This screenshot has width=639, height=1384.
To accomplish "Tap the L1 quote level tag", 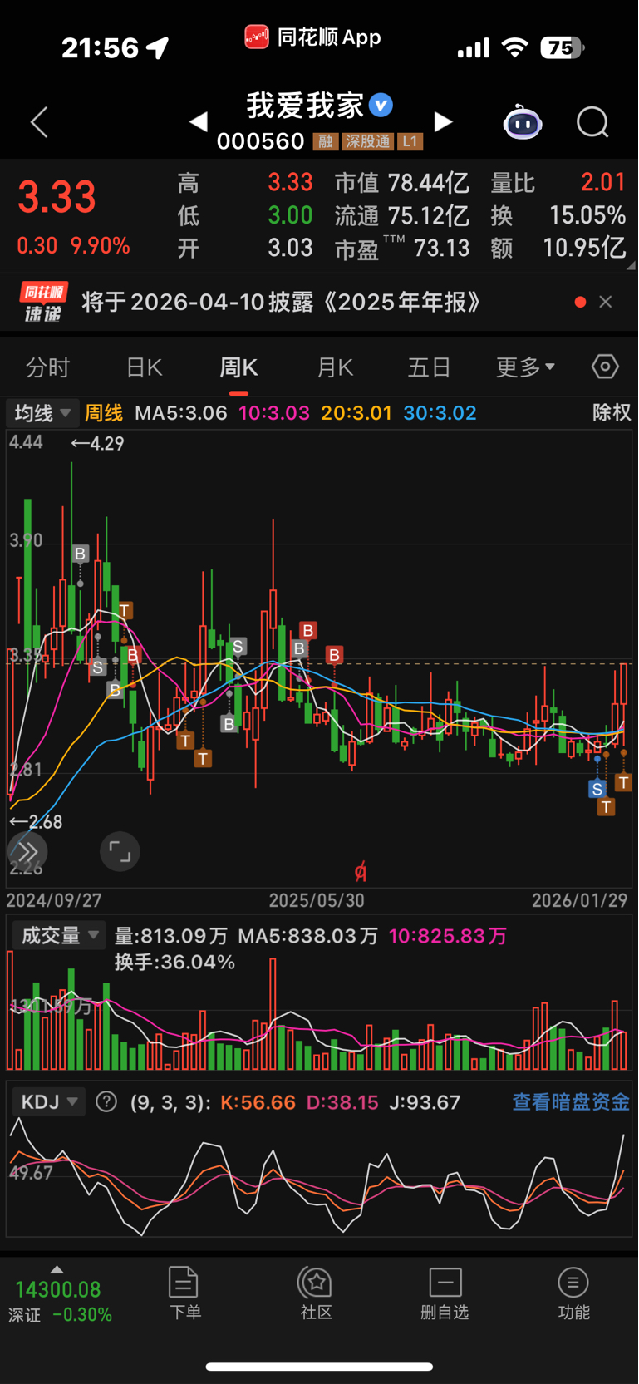I will coord(410,141).
